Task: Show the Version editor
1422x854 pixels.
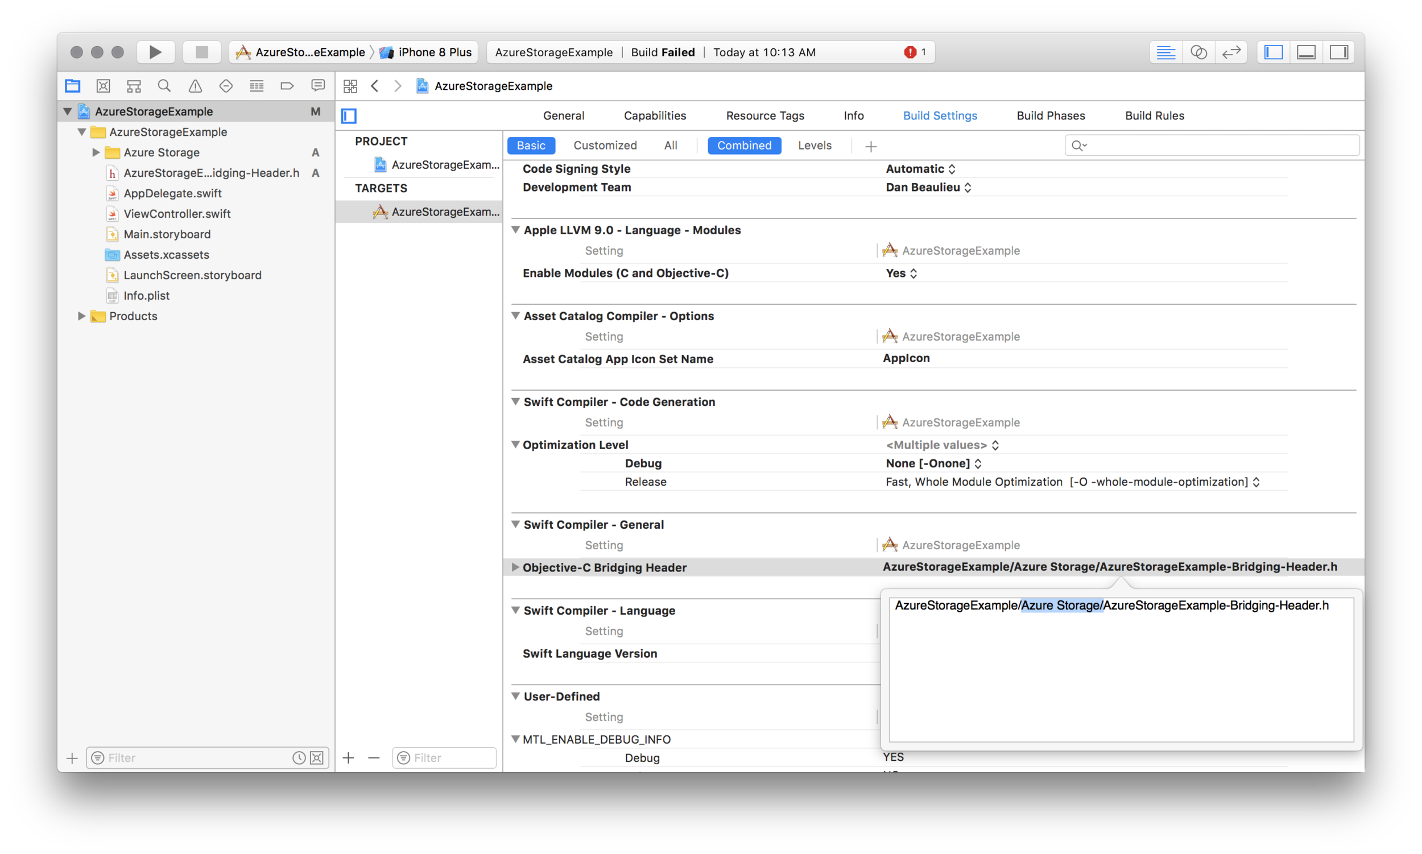Action: tap(1231, 52)
